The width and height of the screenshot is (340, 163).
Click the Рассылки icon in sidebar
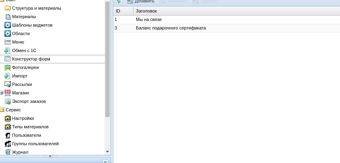click(7, 84)
